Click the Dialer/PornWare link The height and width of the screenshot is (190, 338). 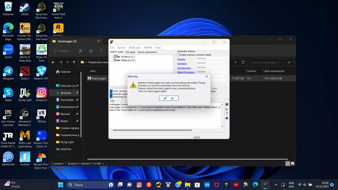pyautogui.click(x=186, y=72)
